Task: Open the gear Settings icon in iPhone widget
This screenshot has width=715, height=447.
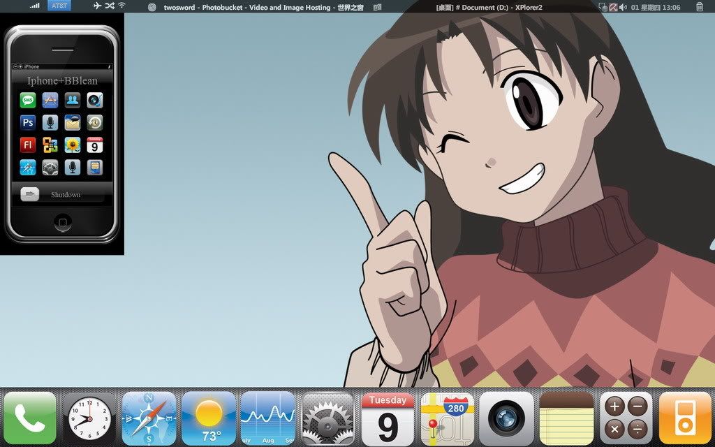Action: (50, 168)
